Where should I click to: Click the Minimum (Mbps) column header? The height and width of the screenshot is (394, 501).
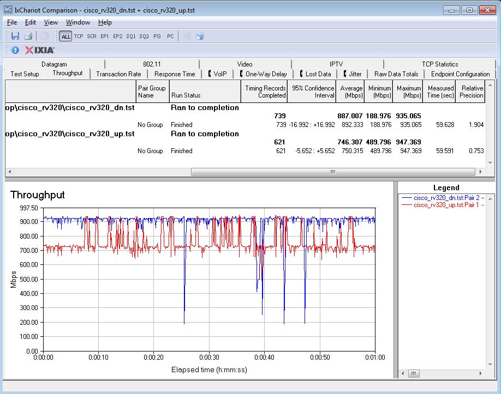pos(378,92)
